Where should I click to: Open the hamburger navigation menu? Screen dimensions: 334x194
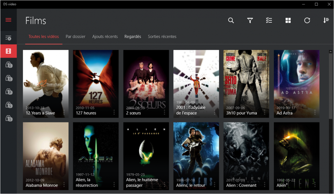coord(8,20)
